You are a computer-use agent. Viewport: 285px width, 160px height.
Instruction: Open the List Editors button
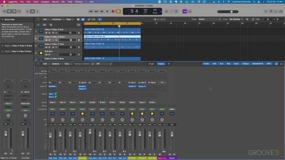(x=266, y=12)
